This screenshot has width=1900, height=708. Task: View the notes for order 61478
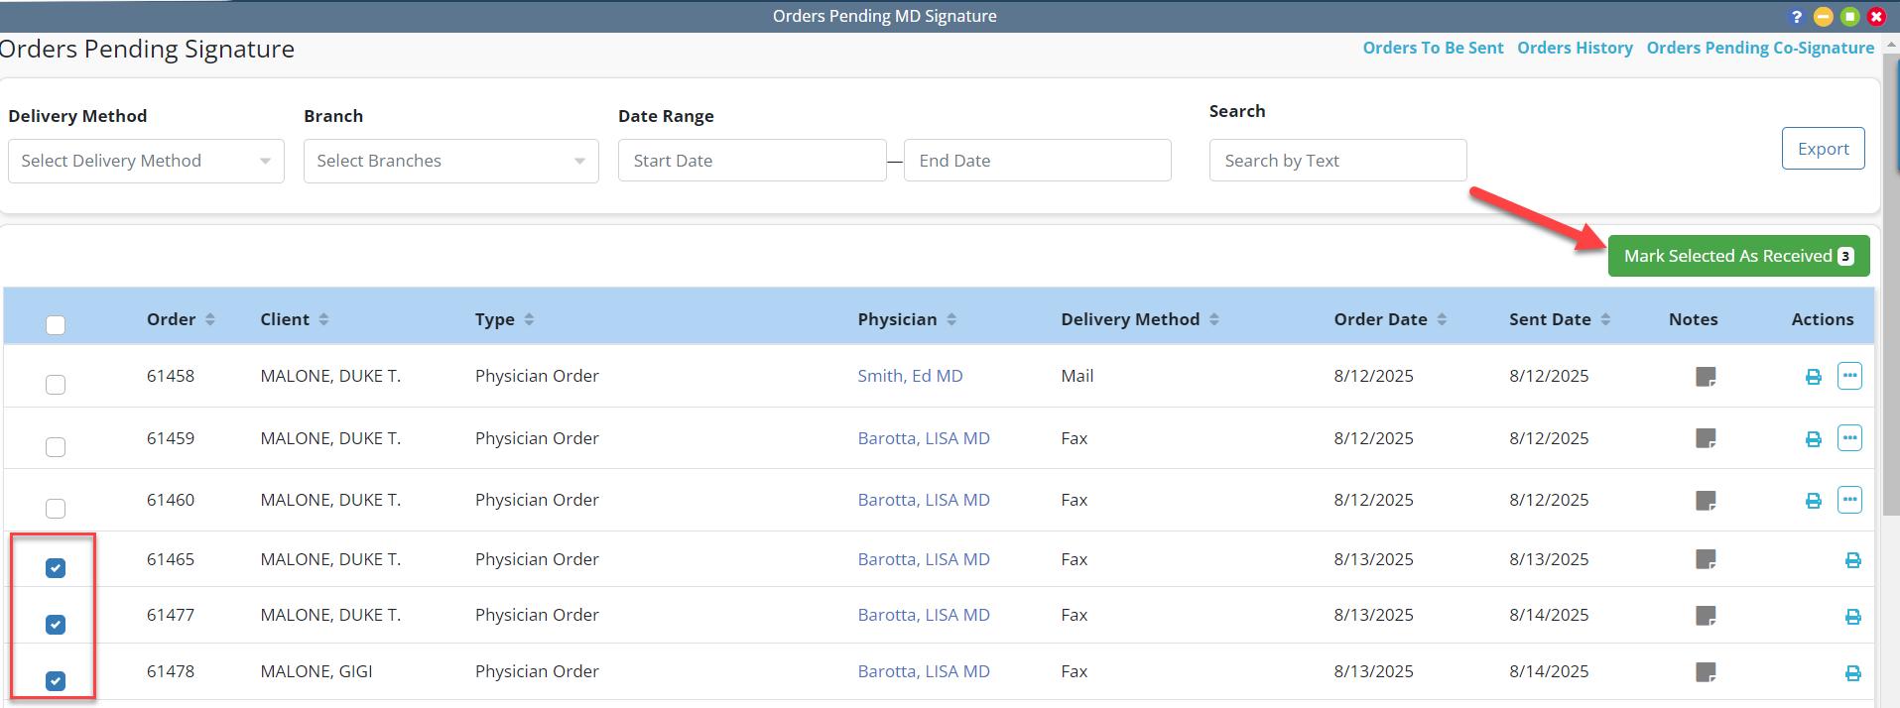(x=1706, y=672)
